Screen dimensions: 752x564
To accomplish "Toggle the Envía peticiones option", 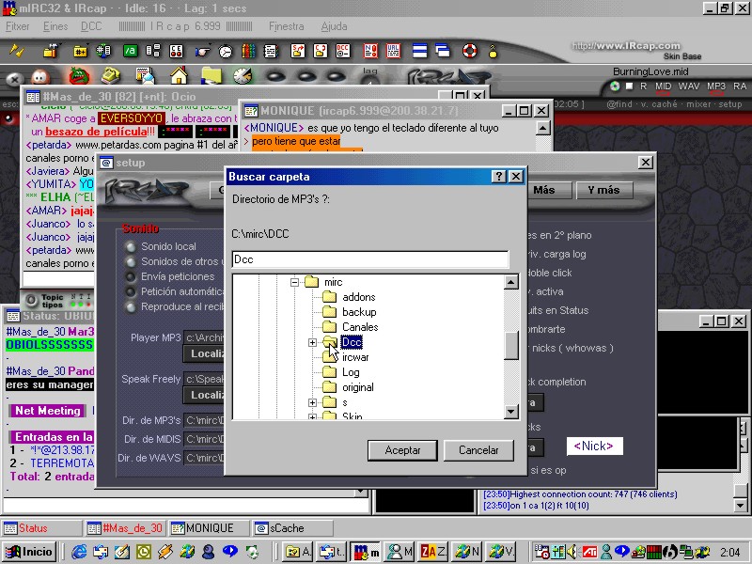I will point(130,276).
